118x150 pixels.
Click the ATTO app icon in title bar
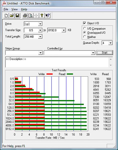[x=4, y=3]
